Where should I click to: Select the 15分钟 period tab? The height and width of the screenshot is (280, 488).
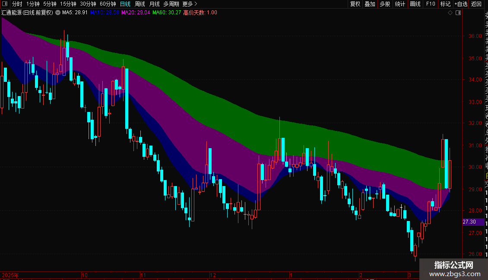point(68,4)
